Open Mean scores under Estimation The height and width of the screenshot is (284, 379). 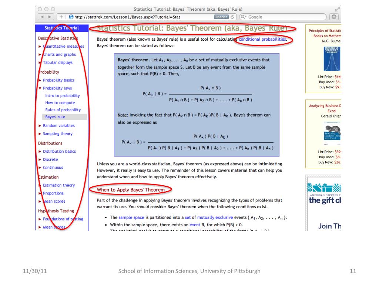54,201
